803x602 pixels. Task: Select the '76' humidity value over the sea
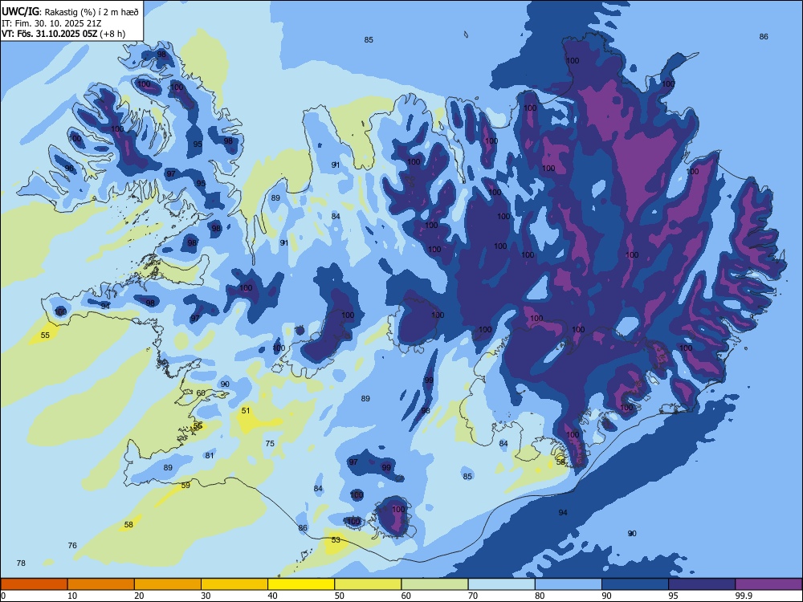pos(72,546)
